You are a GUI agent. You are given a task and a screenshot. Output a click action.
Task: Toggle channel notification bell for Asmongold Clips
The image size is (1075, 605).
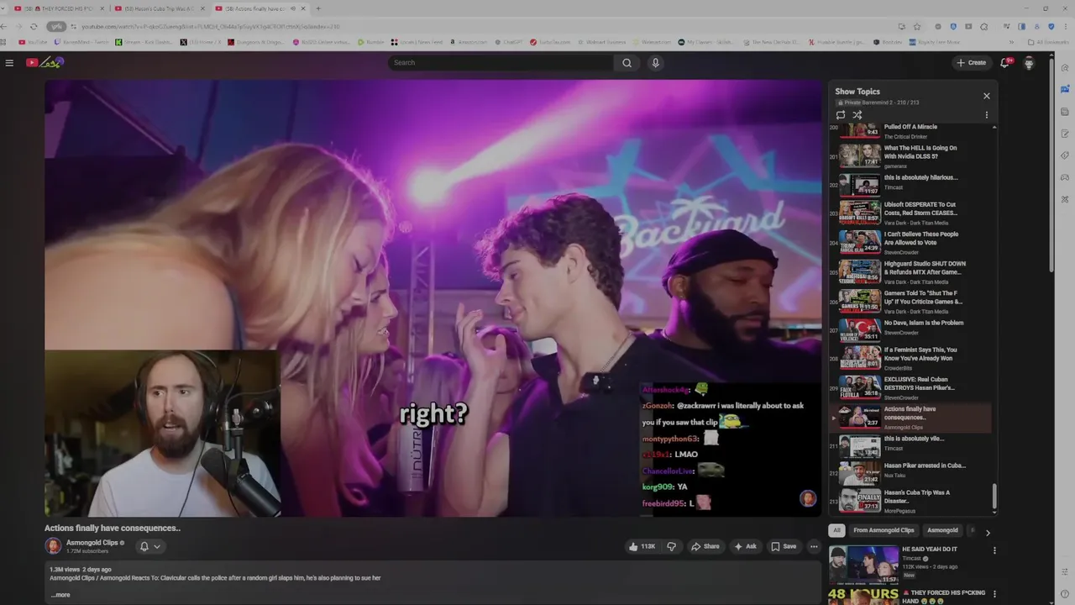coord(144,546)
